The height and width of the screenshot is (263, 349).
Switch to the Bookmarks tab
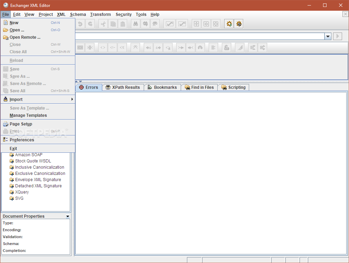coord(162,87)
